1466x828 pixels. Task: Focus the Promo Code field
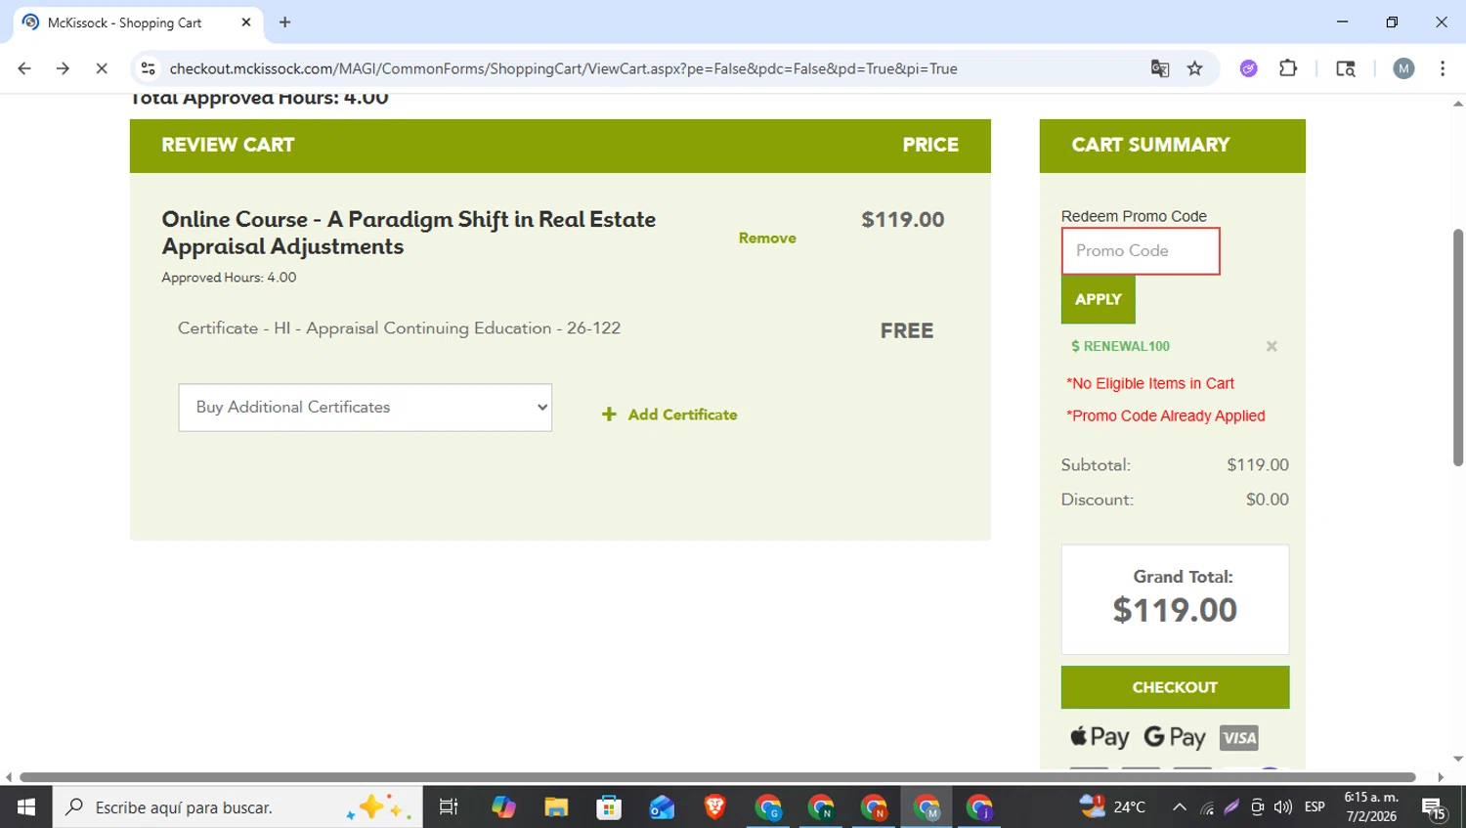[1141, 251]
